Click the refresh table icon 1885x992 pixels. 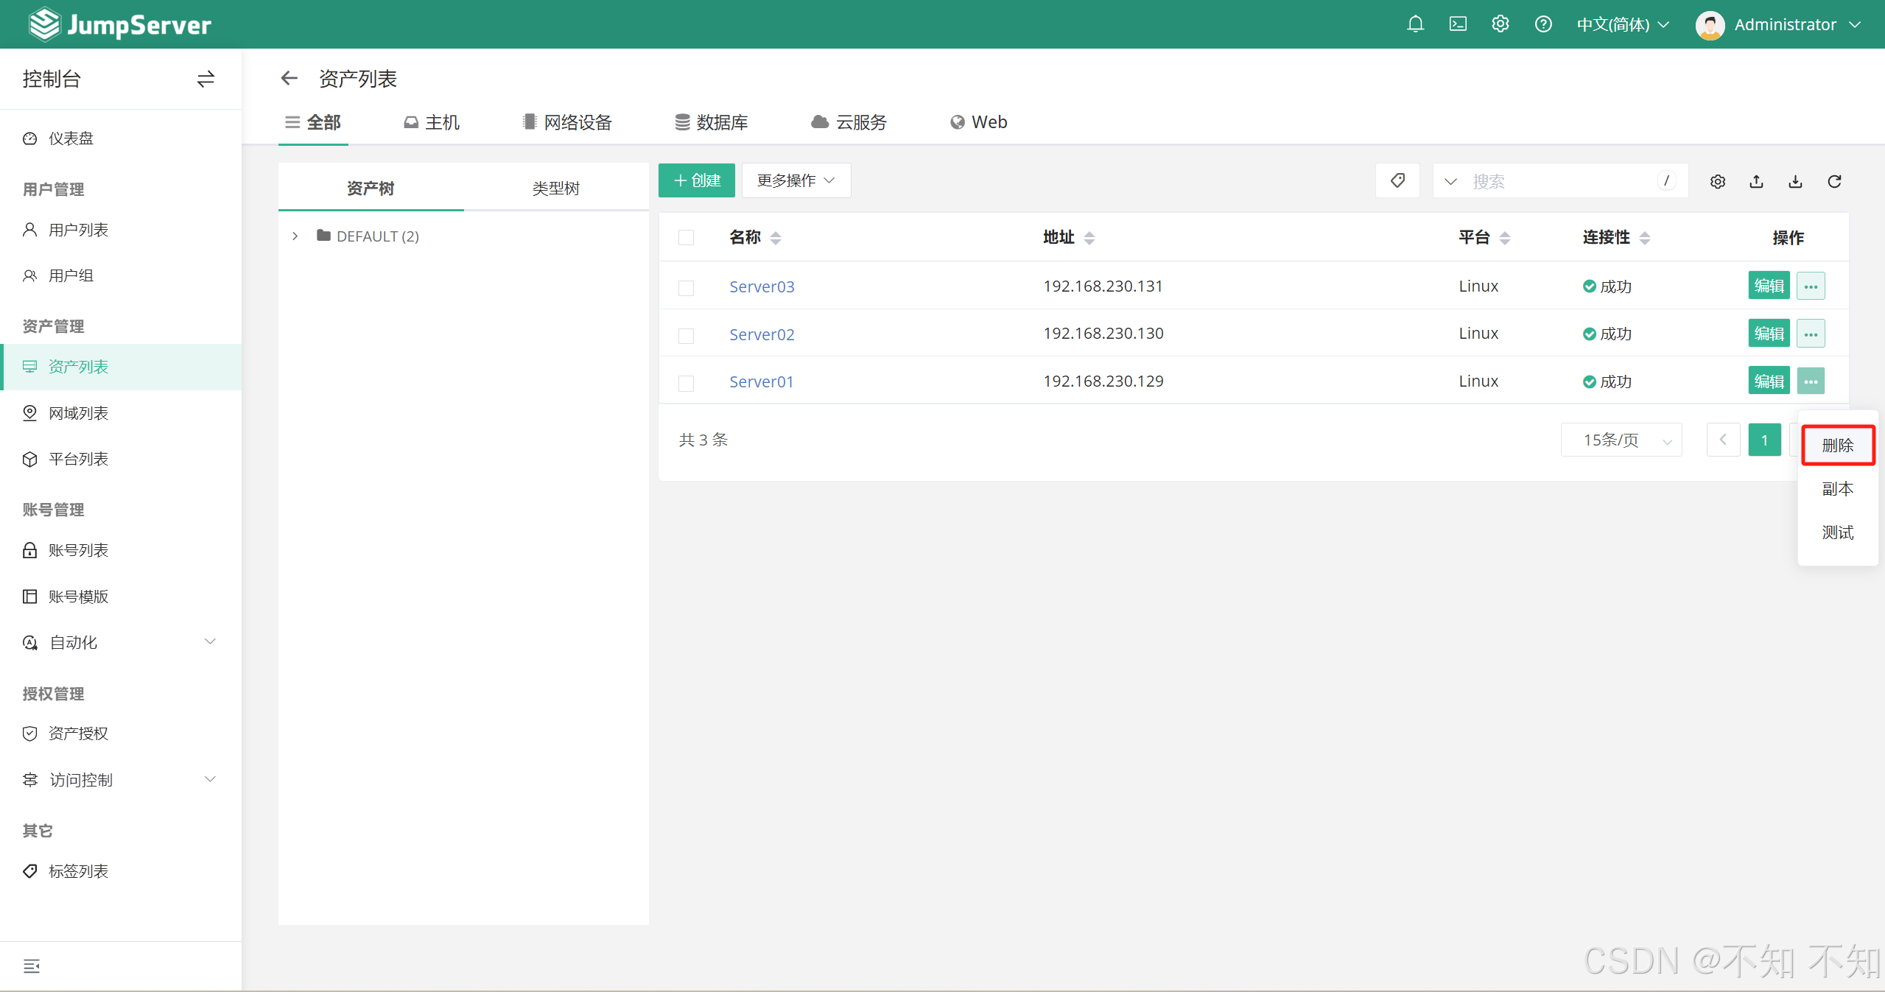tap(1834, 181)
